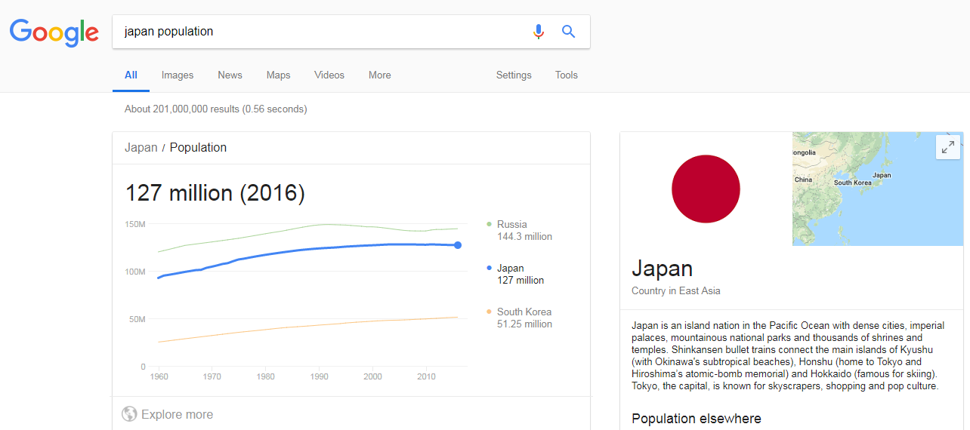Click the 1980 year label on chart
Image resolution: width=970 pixels, height=430 pixels.
click(265, 376)
